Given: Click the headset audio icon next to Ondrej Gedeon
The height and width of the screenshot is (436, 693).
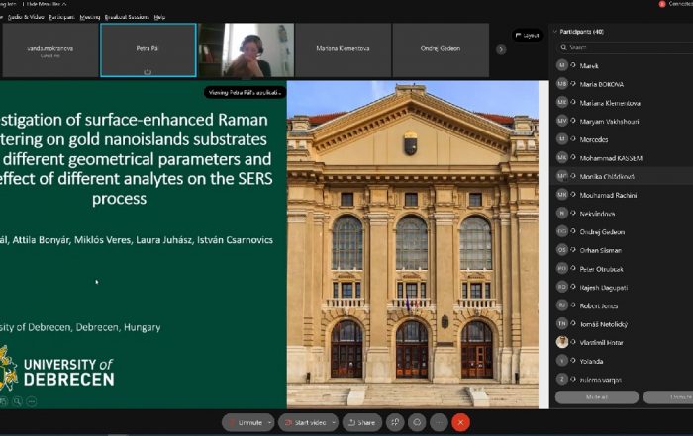Looking at the screenshot, I should (x=573, y=231).
